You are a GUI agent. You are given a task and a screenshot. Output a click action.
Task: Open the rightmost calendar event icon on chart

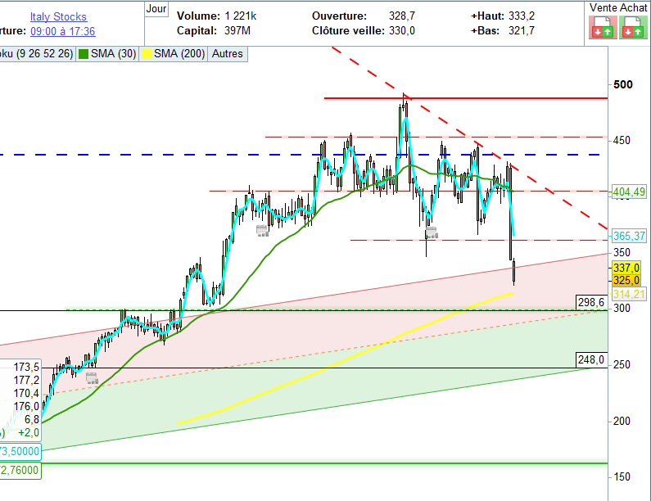432,232
